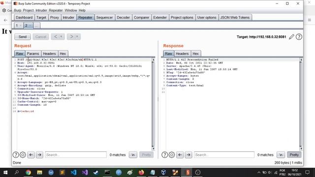
Task: Open the Burp menu
Action: [x=18, y=10]
